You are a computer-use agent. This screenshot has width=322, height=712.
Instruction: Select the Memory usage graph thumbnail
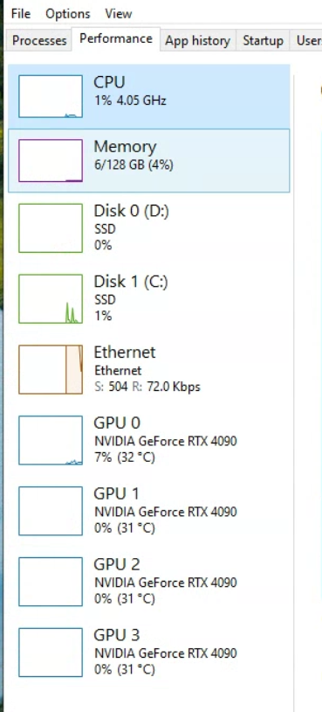tap(51, 160)
